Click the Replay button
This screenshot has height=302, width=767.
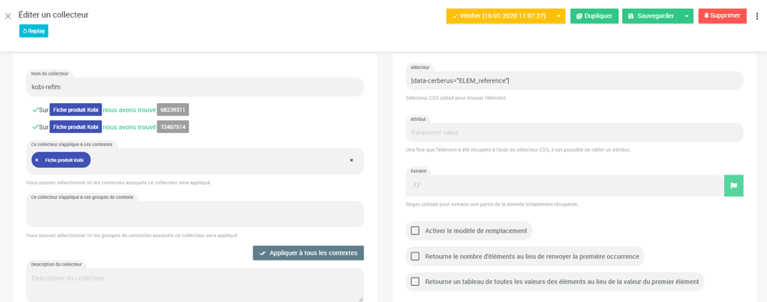[x=34, y=31]
